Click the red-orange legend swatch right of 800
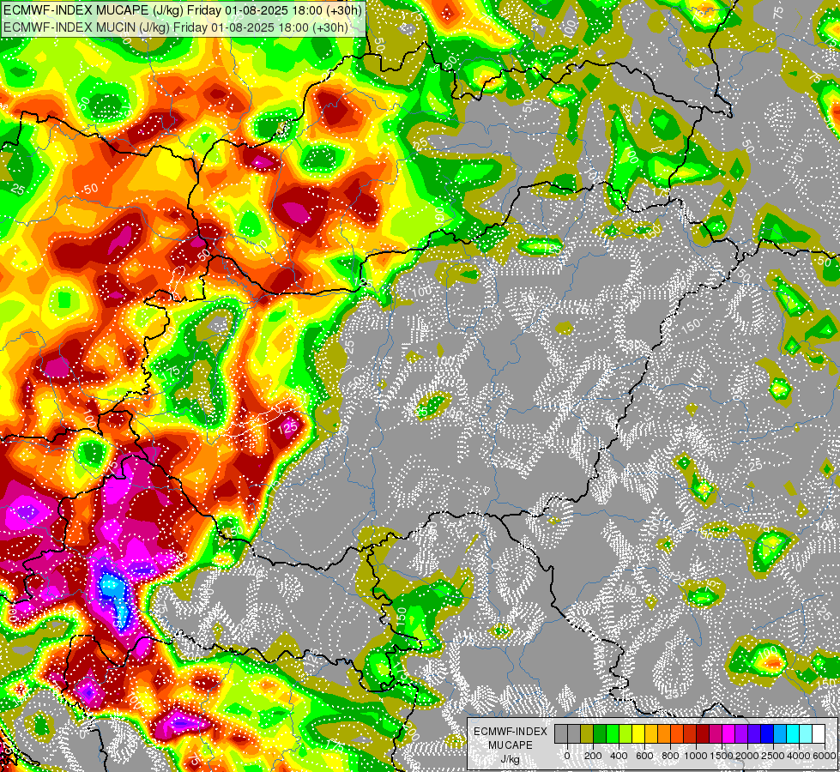This screenshot has width=840, height=772. click(x=677, y=733)
